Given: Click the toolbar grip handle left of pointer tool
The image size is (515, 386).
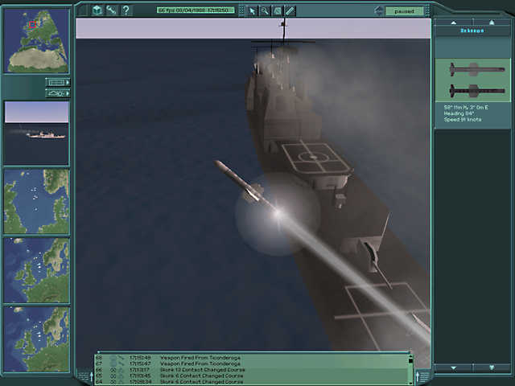Looking at the screenshot, I should coord(241,11).
